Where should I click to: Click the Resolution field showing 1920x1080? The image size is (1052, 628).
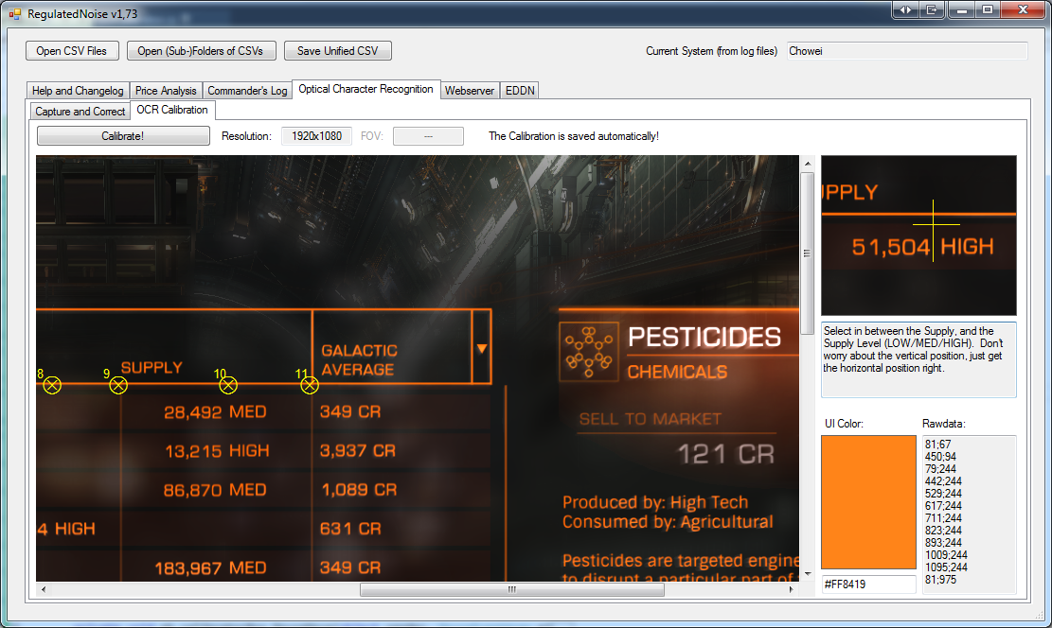[316, 136]
